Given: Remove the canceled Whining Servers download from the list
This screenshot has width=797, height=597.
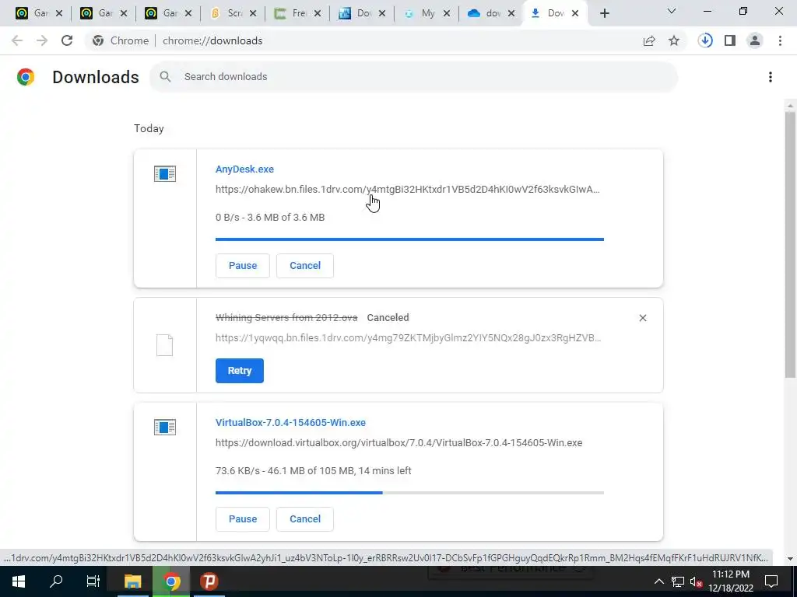Looking at the screenshot, I should click(642, 318).
